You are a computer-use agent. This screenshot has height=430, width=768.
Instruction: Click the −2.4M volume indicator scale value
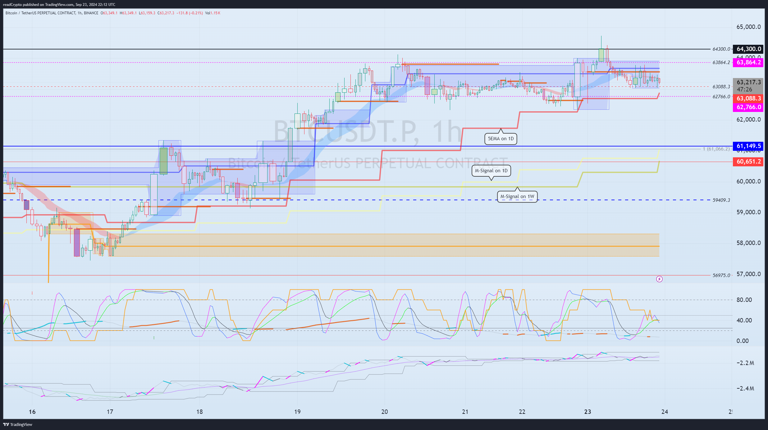tap(745, 388)
